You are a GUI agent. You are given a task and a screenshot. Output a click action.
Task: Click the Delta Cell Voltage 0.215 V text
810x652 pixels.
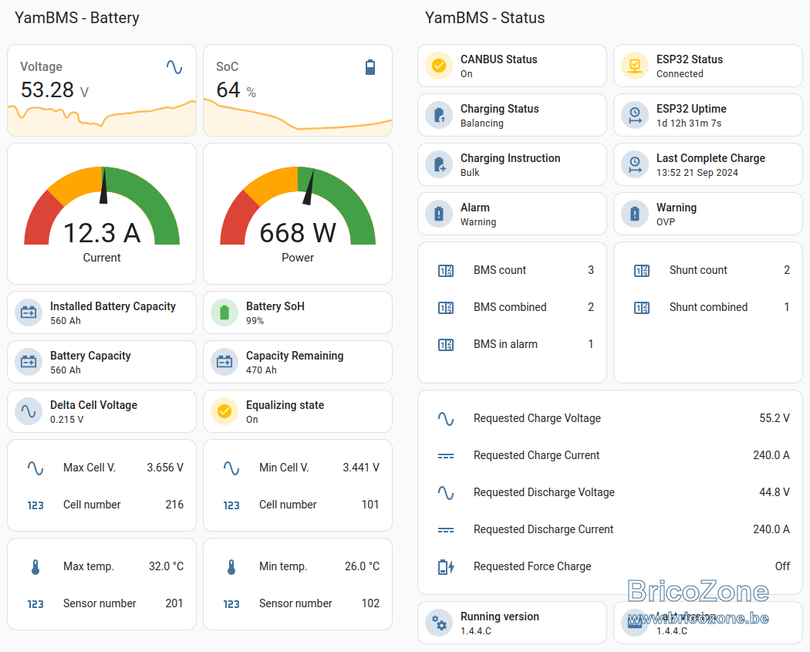[66, 420]
